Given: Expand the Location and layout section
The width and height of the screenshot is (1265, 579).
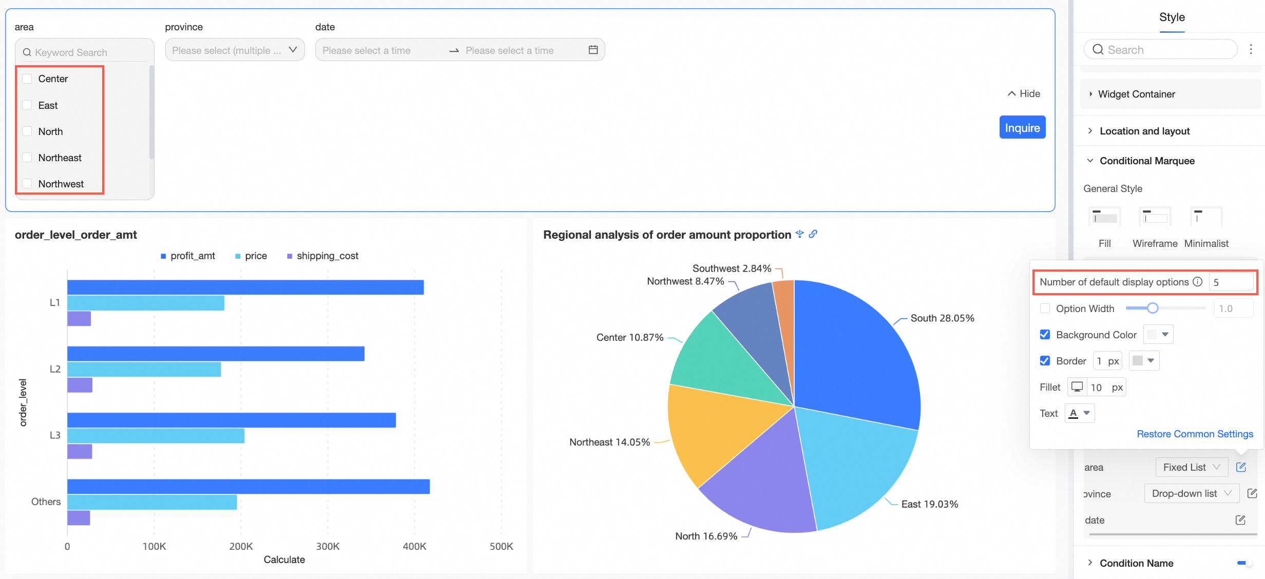Looking at the screenshot, I should click(1144, 131).
